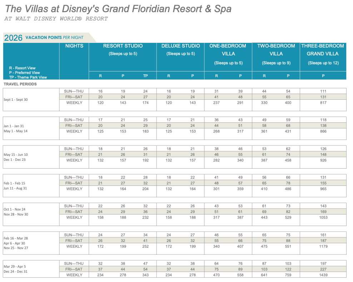Click the "Mar 29 - Apr 5" travel period

(x=15, y=267)
